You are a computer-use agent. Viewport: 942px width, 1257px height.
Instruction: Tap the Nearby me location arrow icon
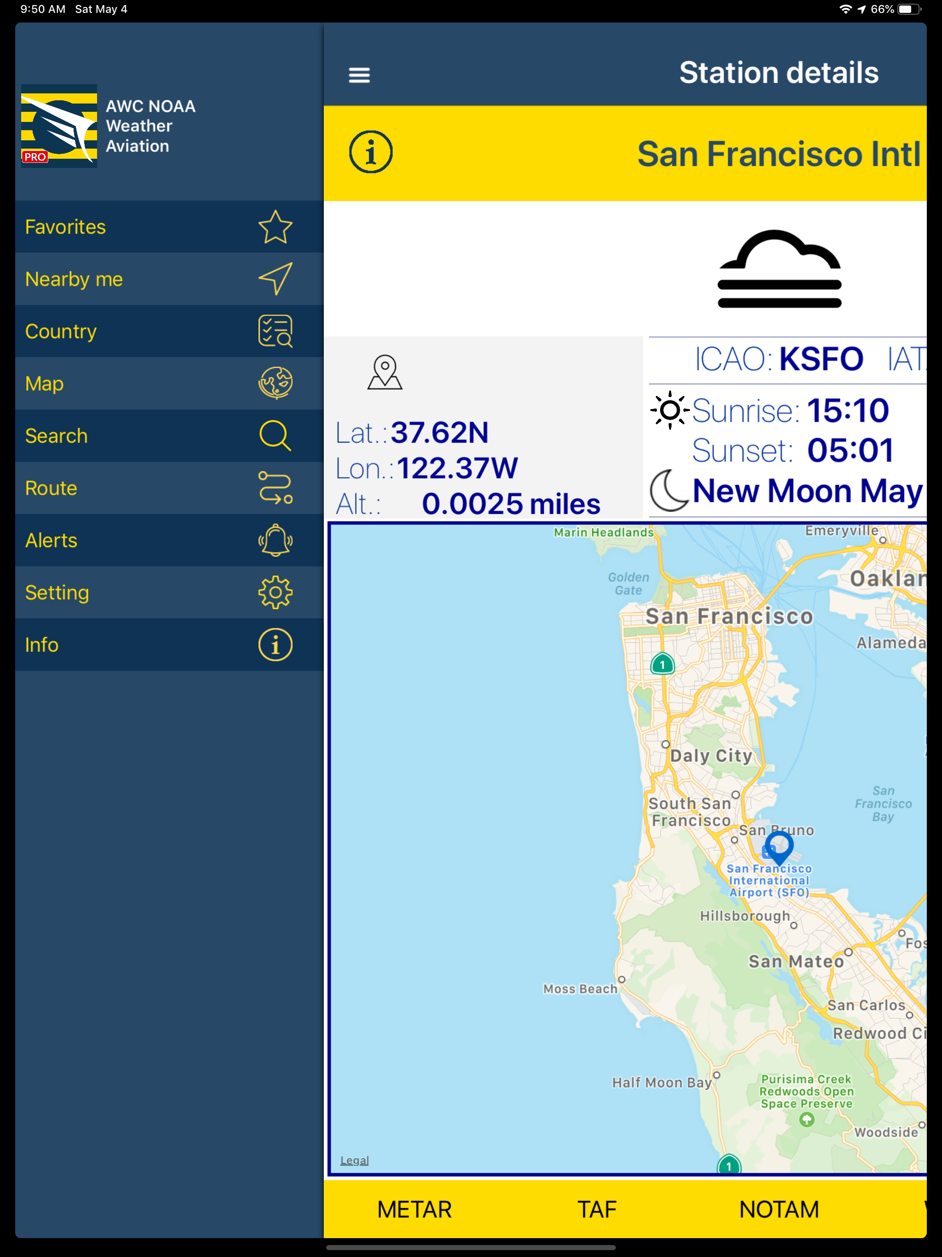click(275, 279)
